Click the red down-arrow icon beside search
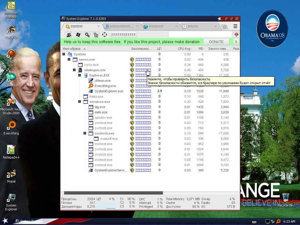Viewport: 300px width, 225px height. point(236,35)
